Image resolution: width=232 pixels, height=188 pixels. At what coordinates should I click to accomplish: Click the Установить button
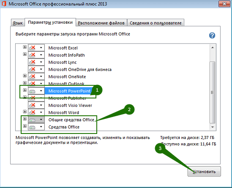pos(204,172)
